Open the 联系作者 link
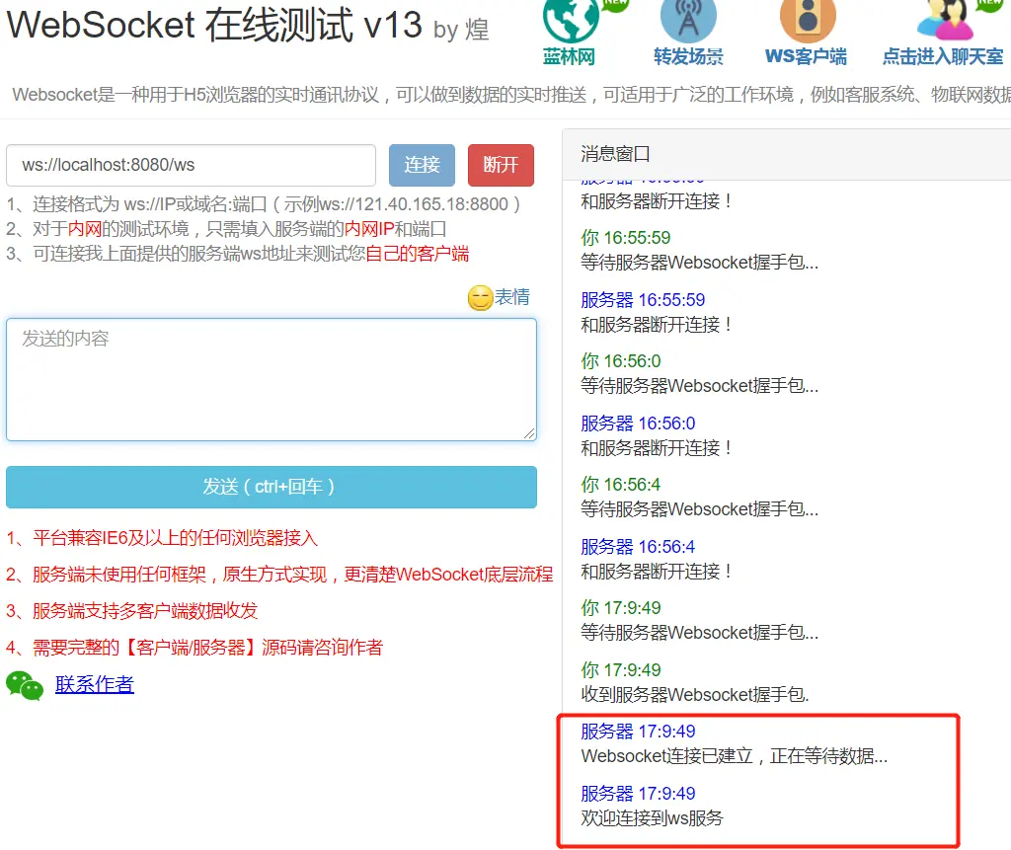 point(95,684)
